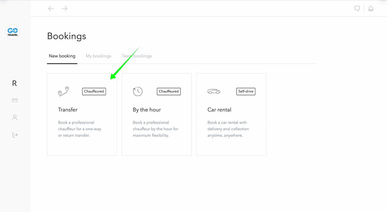The height and width of the screenshot is (212, 387).
Task: Click the clock icon on By the hour card
Action: (x=138, y=91)
